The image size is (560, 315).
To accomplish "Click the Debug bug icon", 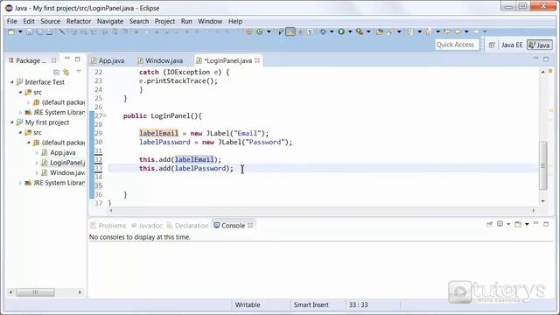I will tap(323, 32).
